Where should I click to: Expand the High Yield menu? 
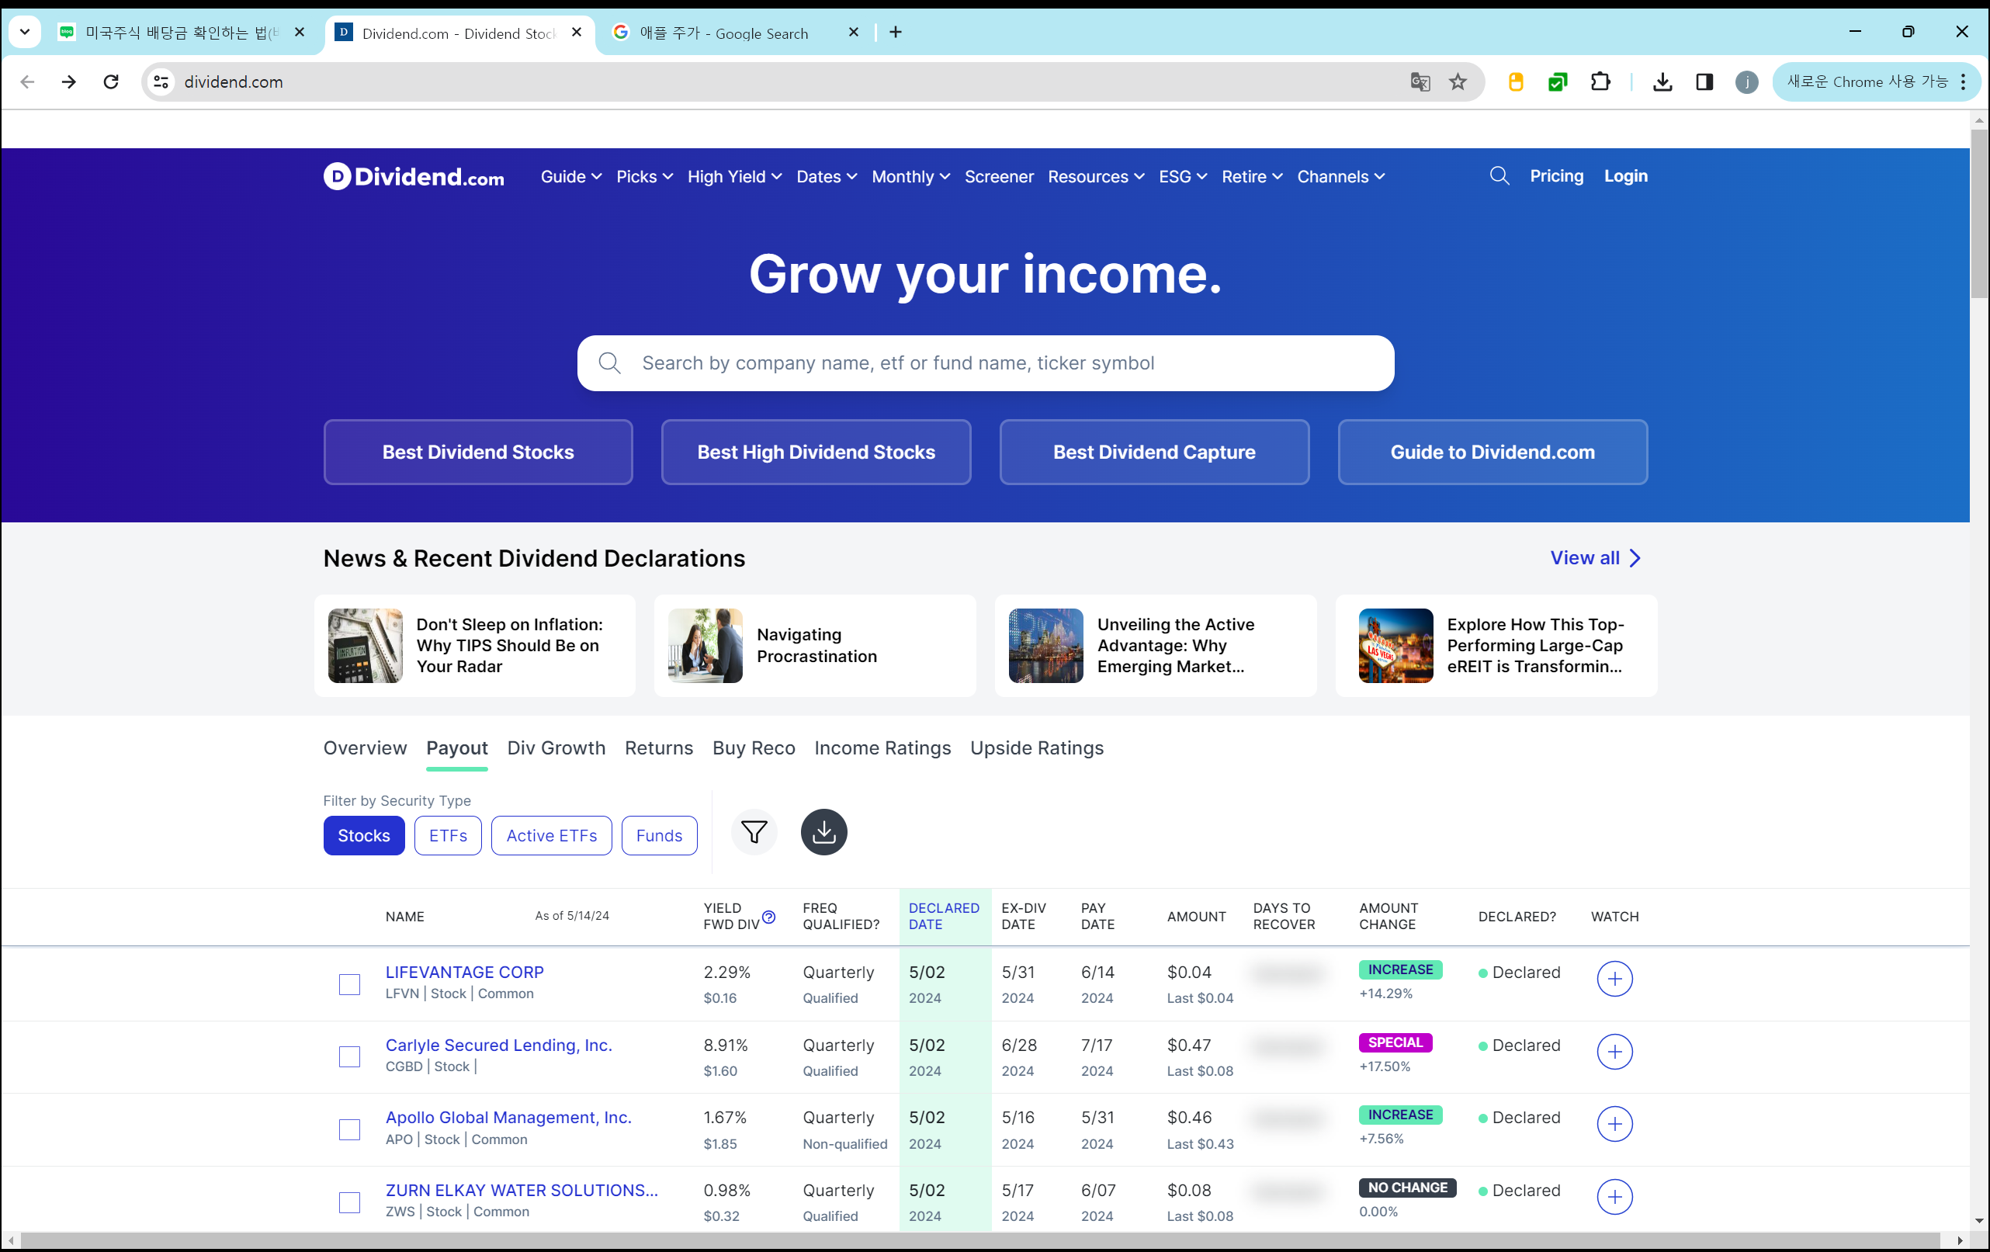(x=734, y=177)
